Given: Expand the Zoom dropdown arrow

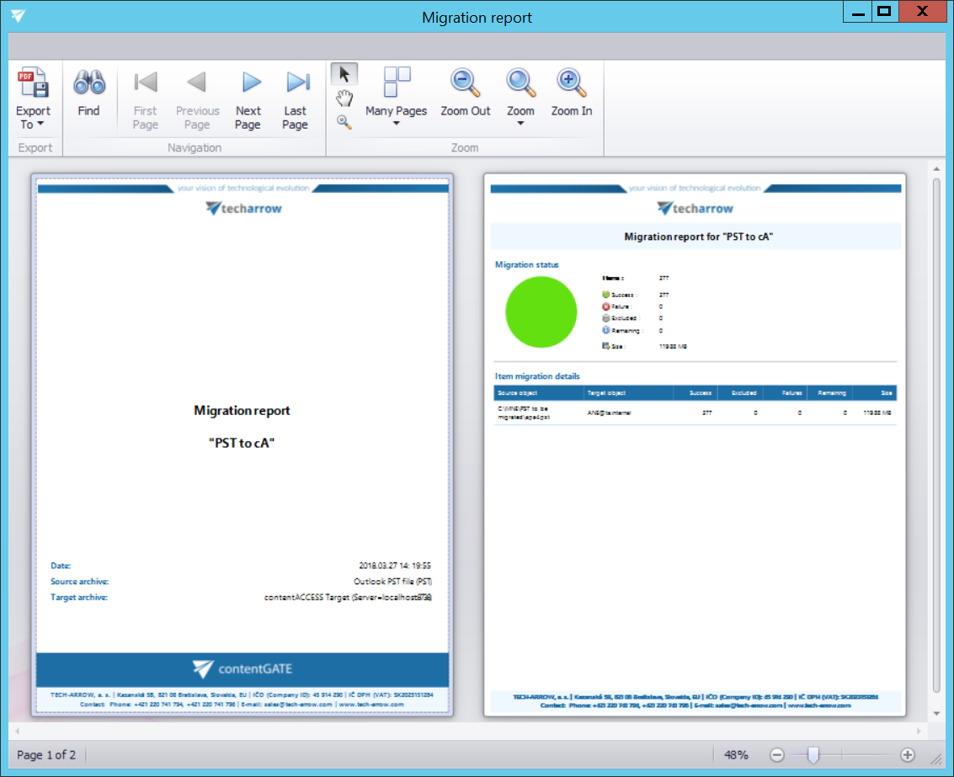Looking at the screenshot, I should coord(520,124).
